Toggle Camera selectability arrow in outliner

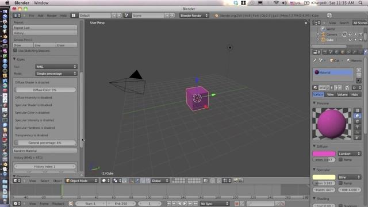click(355, 34)
